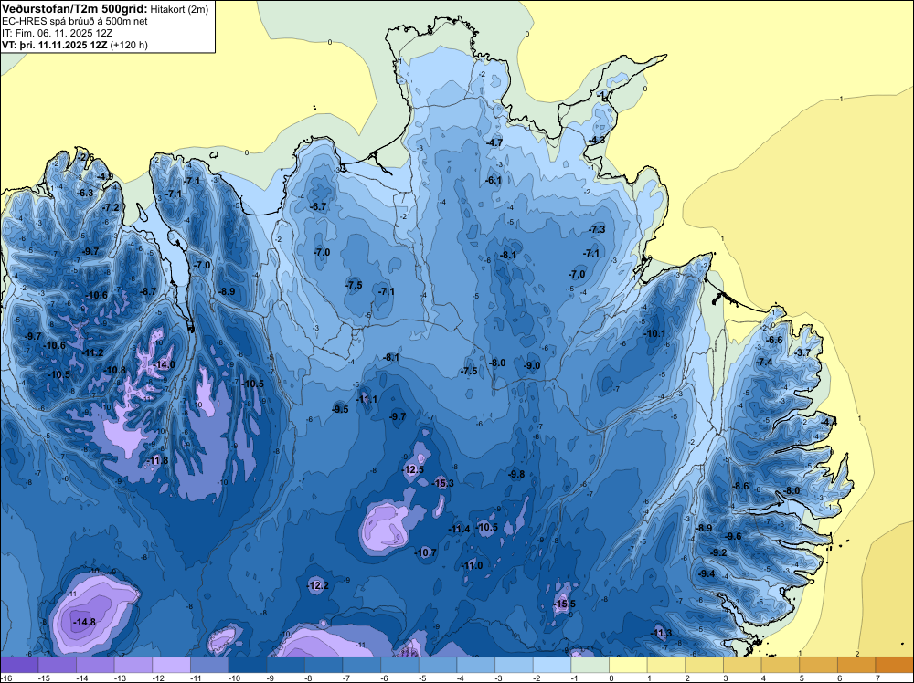Click the subtitle 'EC-HRES spá brúuð á 500m net'
This screenshot has height=683, width=914.
tap(75, 21)
